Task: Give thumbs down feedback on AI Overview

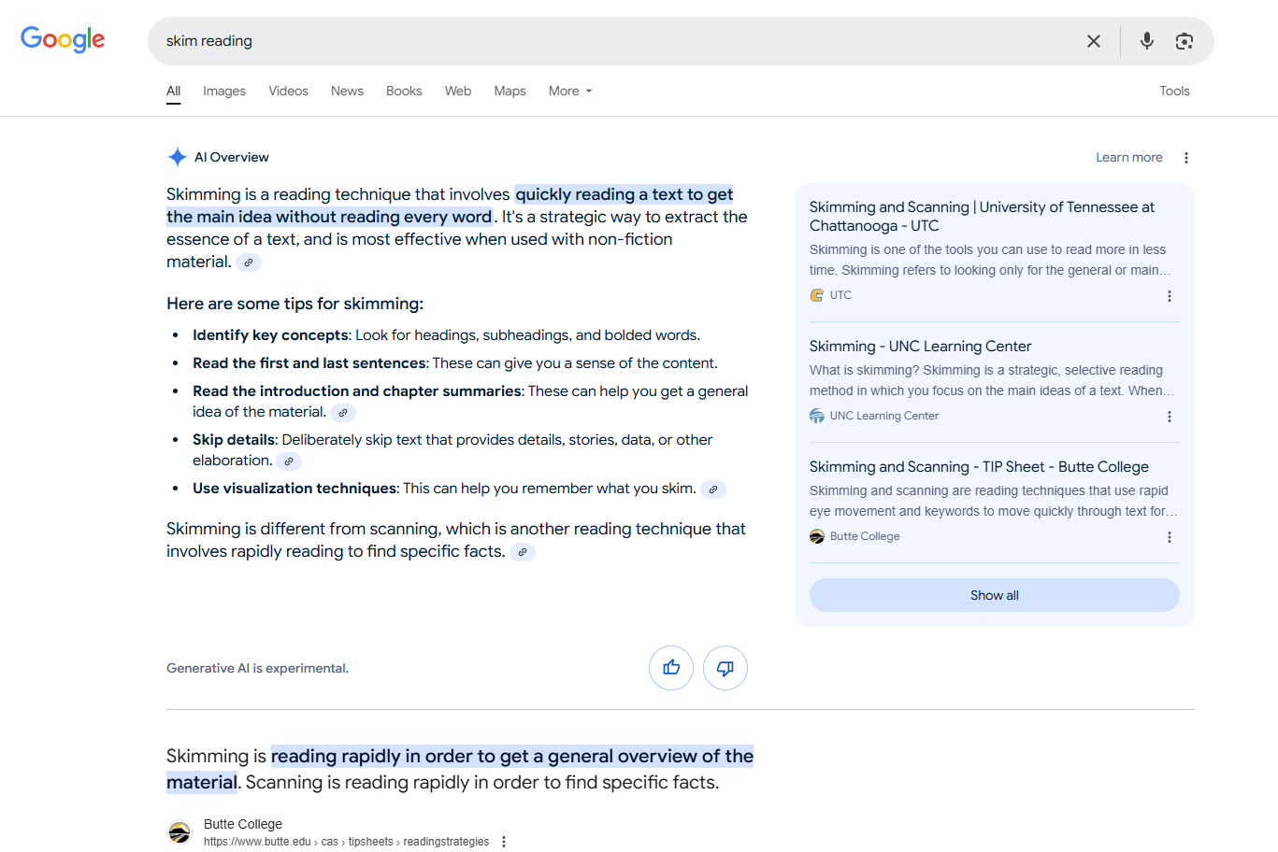Action: click(x=725, y=668)
